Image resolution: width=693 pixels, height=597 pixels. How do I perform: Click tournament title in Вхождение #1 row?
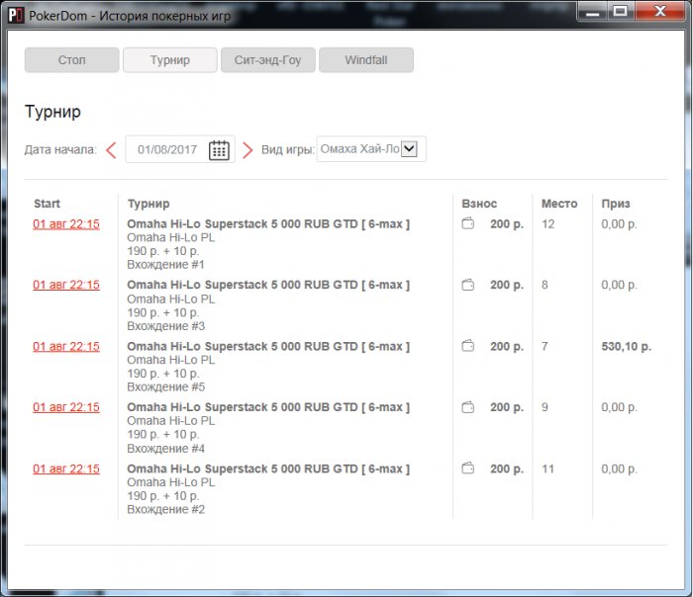coord(268,224)
